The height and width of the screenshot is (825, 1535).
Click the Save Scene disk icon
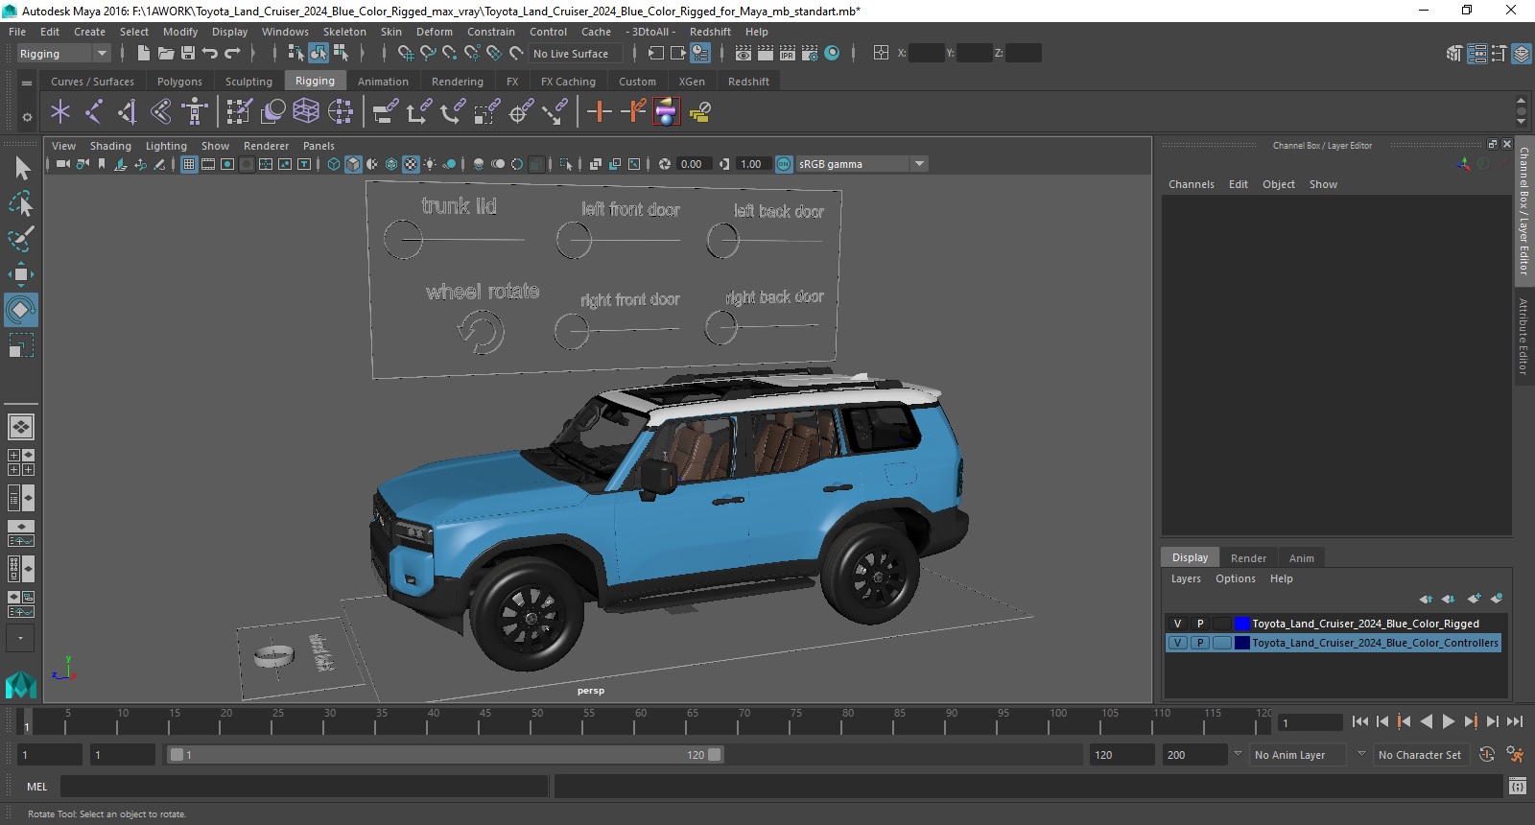point(188,54)
